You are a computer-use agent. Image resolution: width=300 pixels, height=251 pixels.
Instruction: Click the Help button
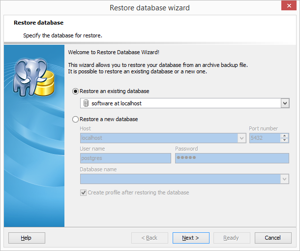click(27, 238)
